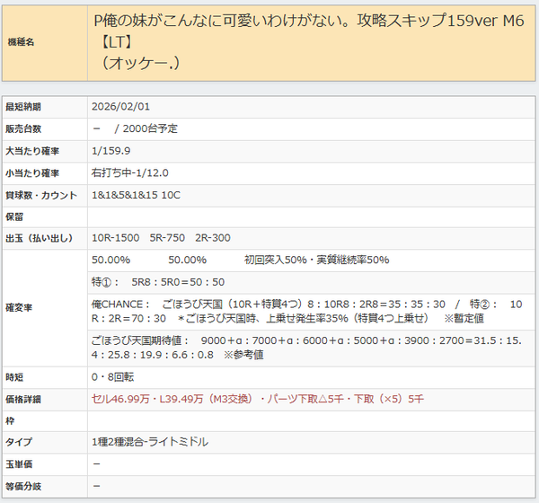
Task: Click the '俺CHANCE：' description paragraph
Action: [x=306, y=311]
